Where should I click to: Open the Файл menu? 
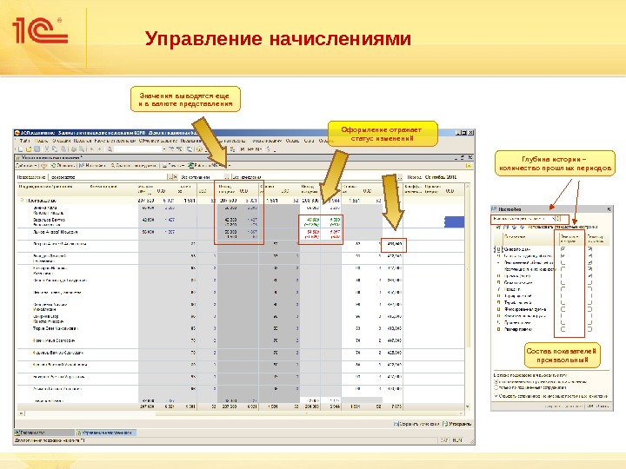(24, 141)
